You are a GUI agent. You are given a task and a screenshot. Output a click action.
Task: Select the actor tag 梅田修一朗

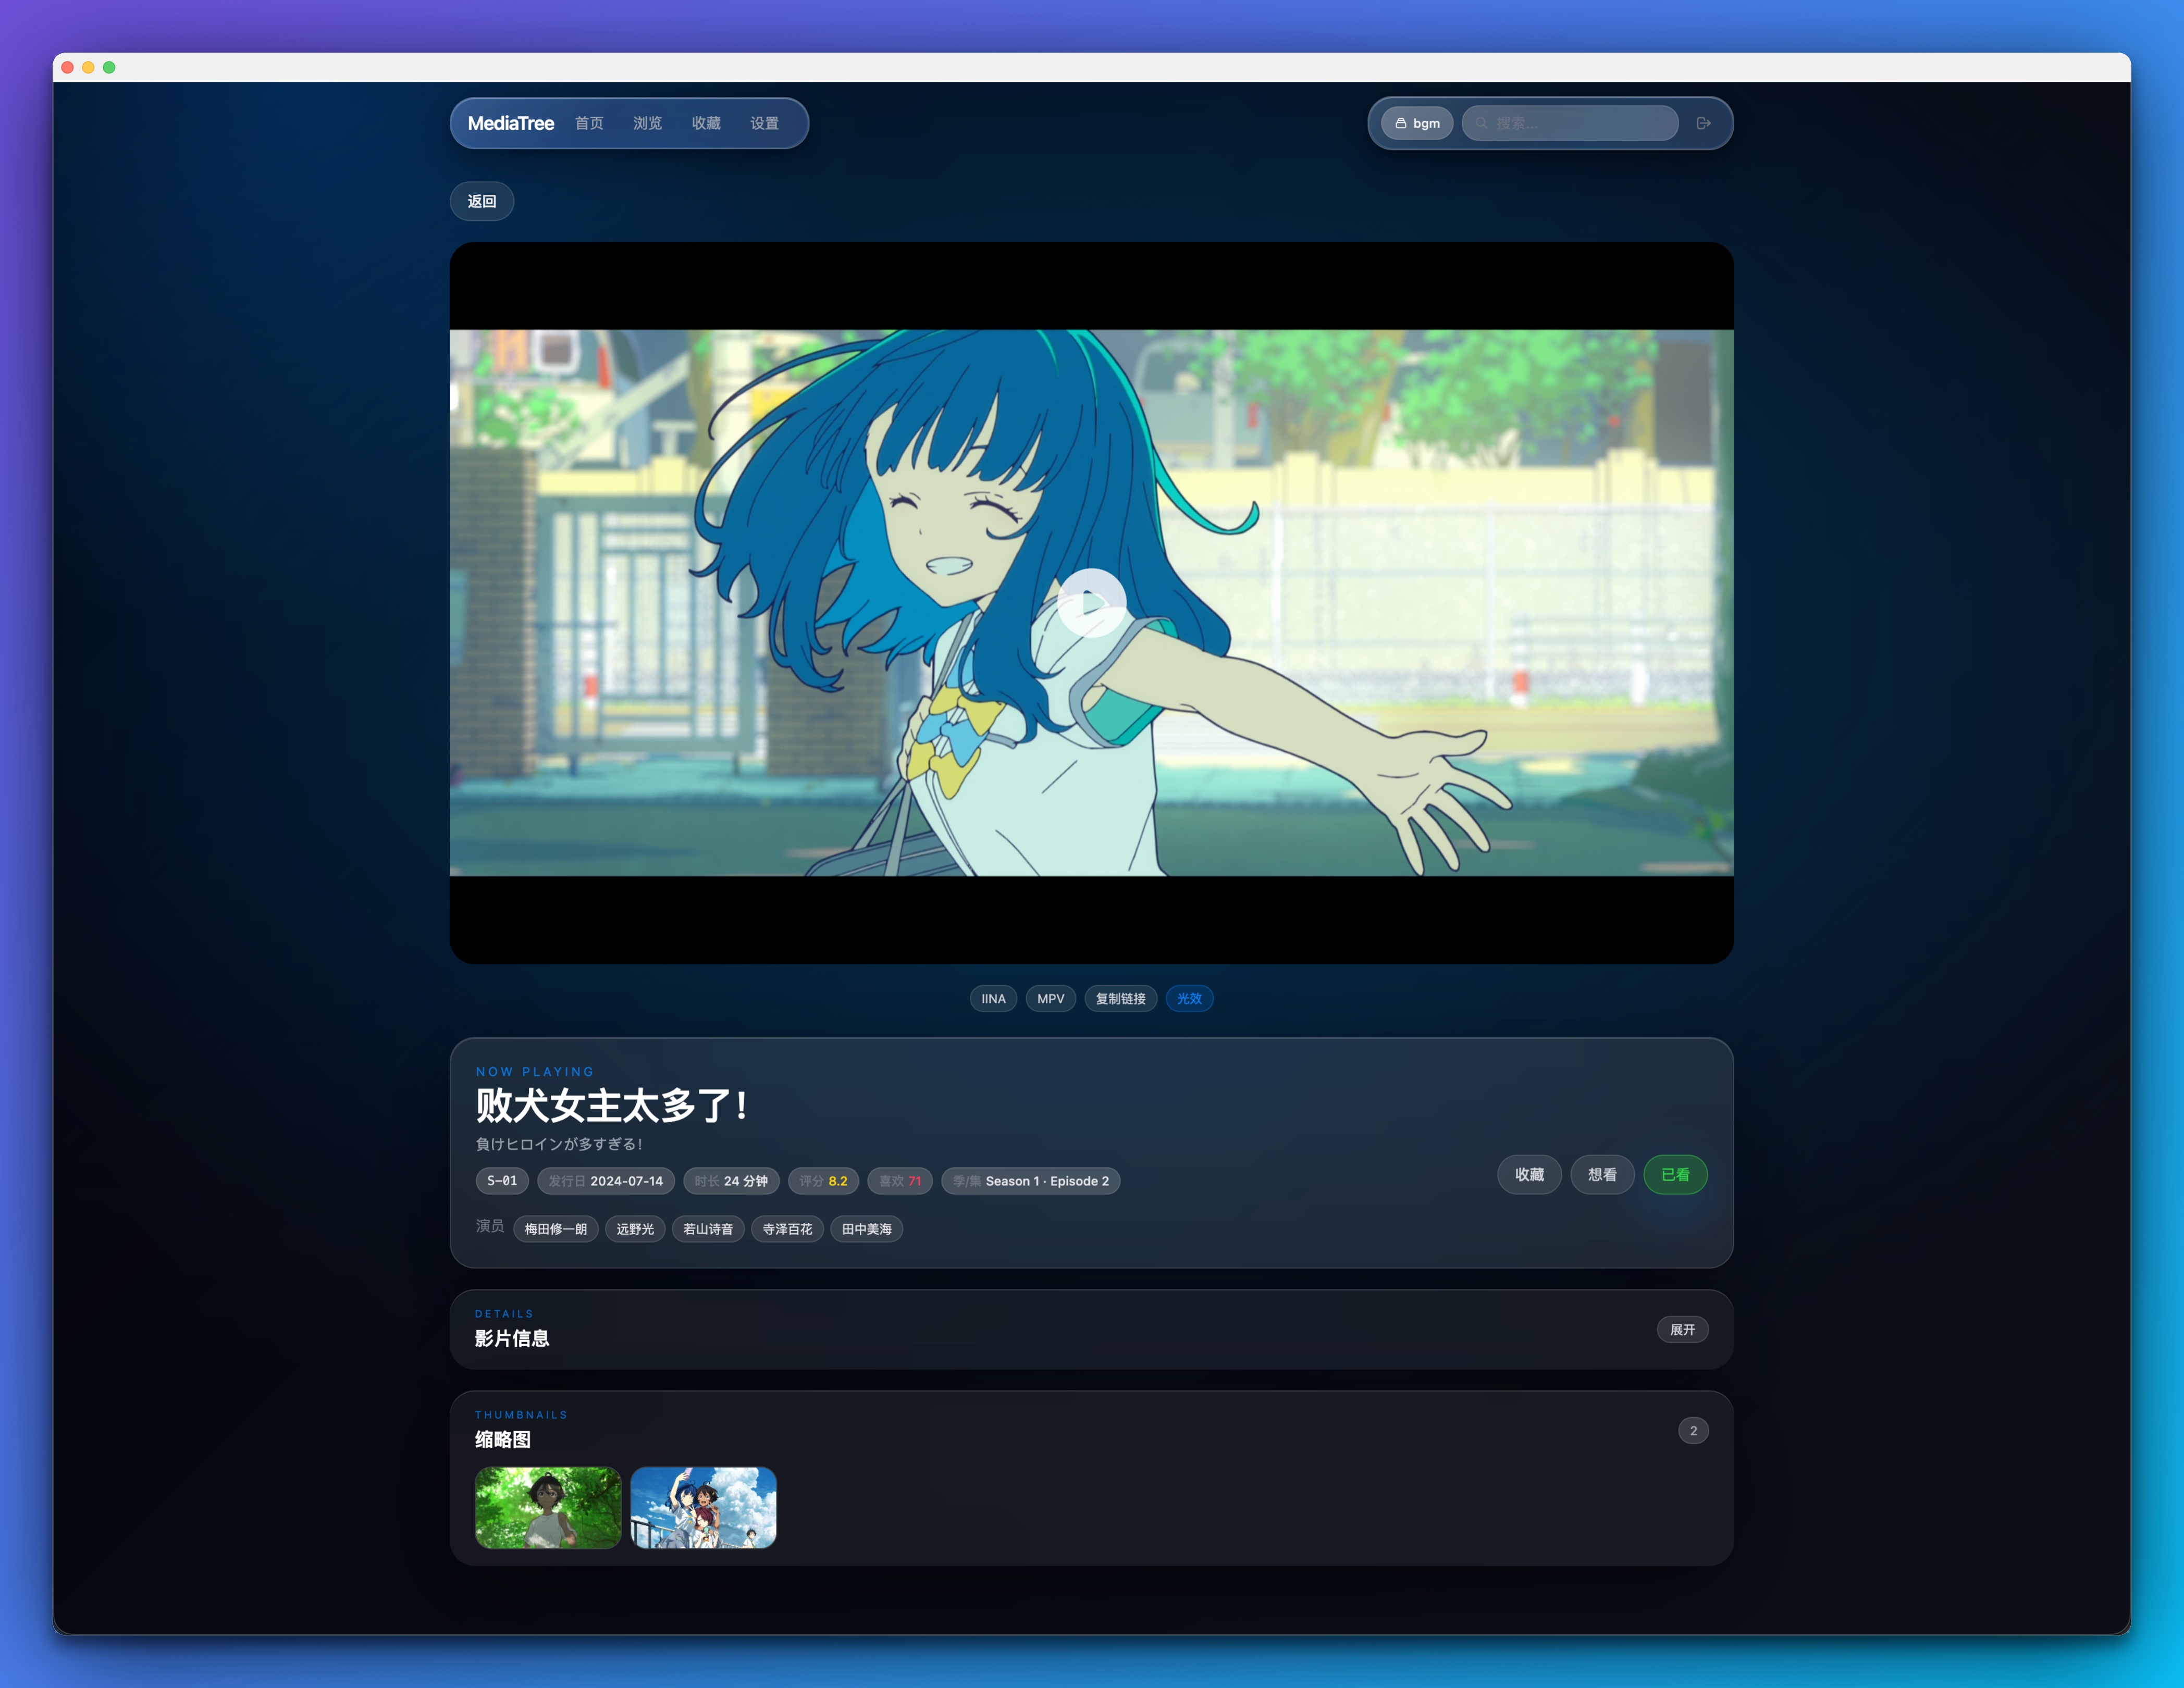point(555,1228)
